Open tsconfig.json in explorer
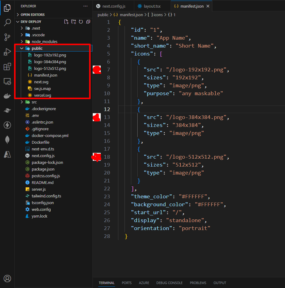Screen dimensions: 285x288 click(53, 203)
